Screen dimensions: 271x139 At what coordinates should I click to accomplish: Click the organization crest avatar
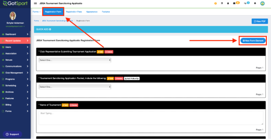coord(262,3)
